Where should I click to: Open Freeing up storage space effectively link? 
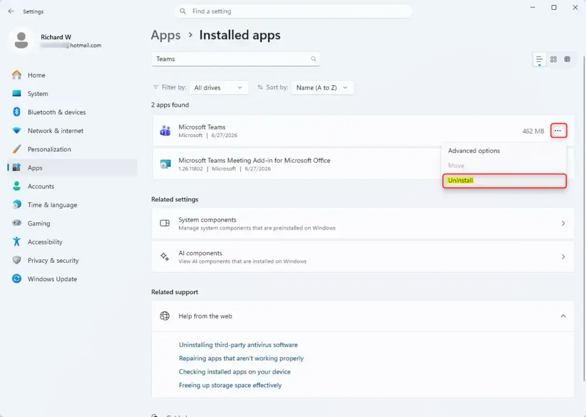230,385
